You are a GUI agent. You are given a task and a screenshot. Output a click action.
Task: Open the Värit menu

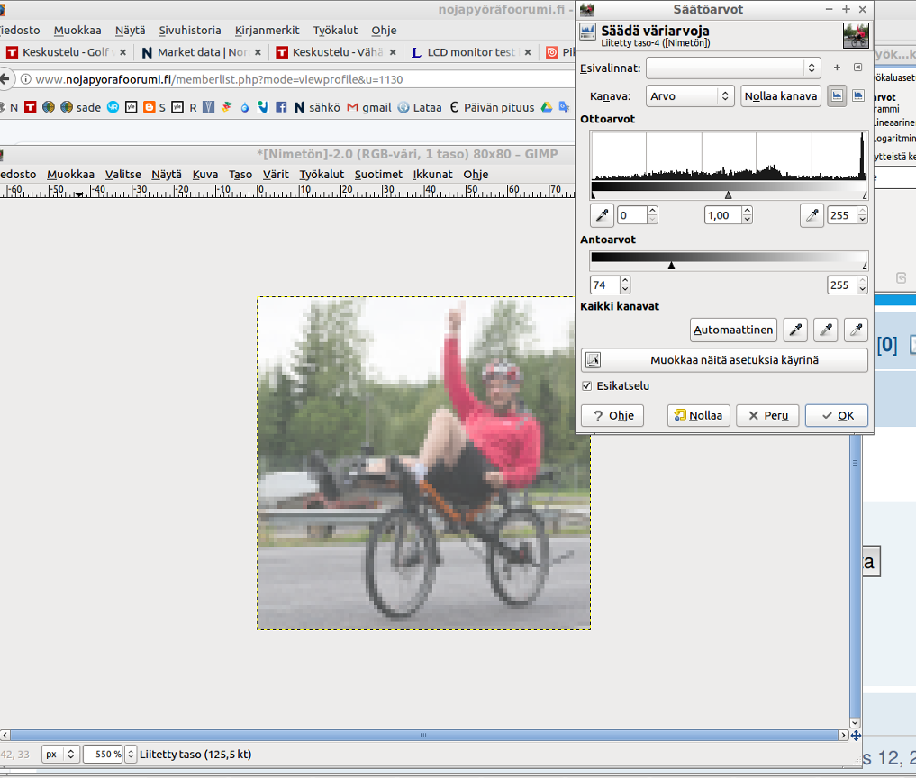[276, 175]
